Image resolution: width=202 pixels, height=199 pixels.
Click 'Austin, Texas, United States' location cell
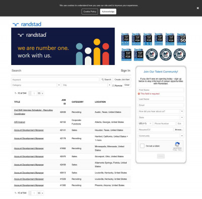[108, 112]
